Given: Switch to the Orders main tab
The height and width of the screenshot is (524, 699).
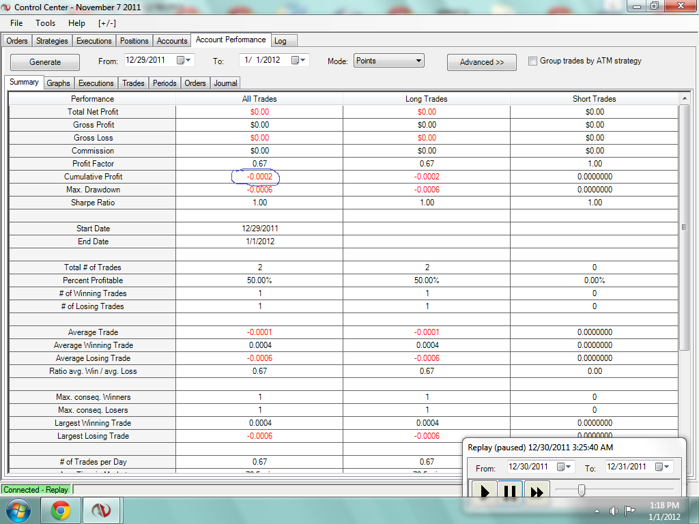Looking at the screenshot, I should [17, 40].
